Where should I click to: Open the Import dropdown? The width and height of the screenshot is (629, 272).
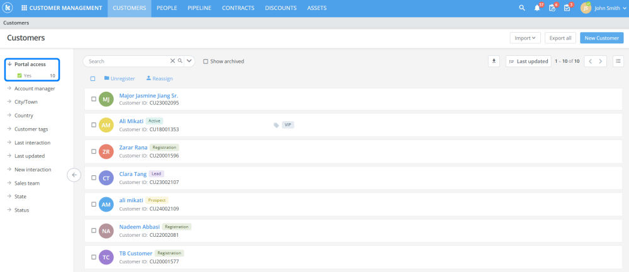tap(525, 38)
